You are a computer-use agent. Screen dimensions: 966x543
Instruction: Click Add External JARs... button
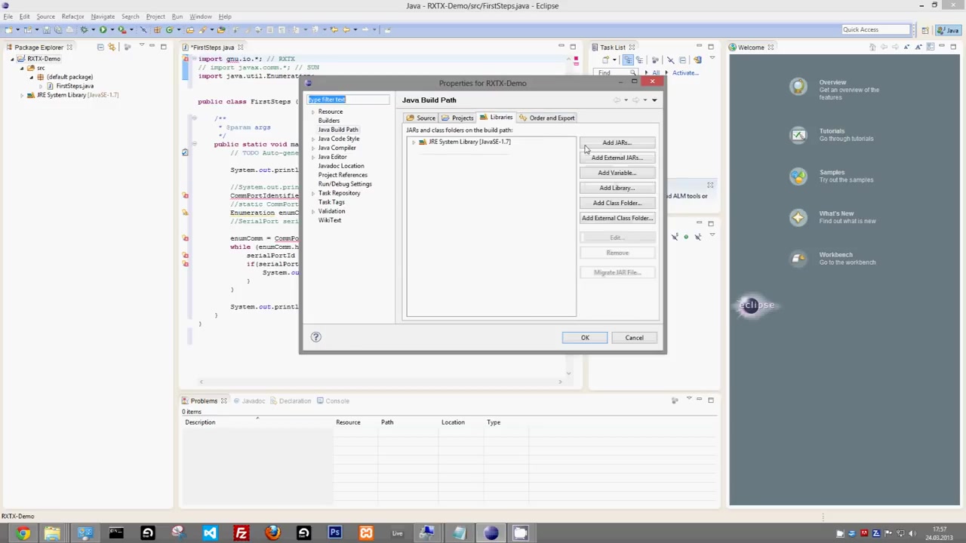point(617,158)
